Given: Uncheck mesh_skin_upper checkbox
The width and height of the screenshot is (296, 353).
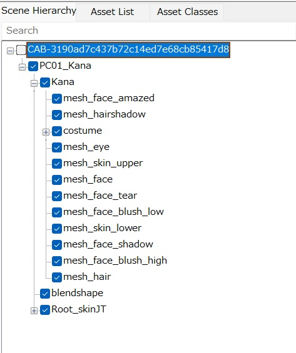Looking at the screenshot, I should [x=57, y=164].
